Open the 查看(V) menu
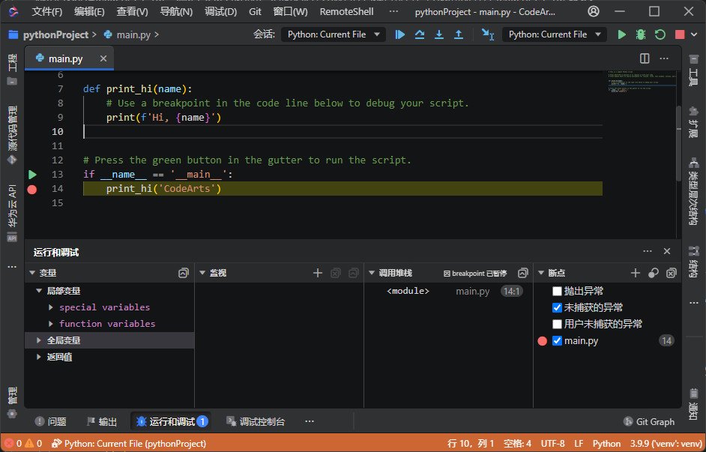 [x=130, y=11]
